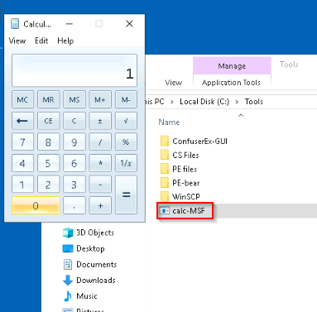317x312 pixels.
Task: Click the square root key
Action: tap(126, 121)
